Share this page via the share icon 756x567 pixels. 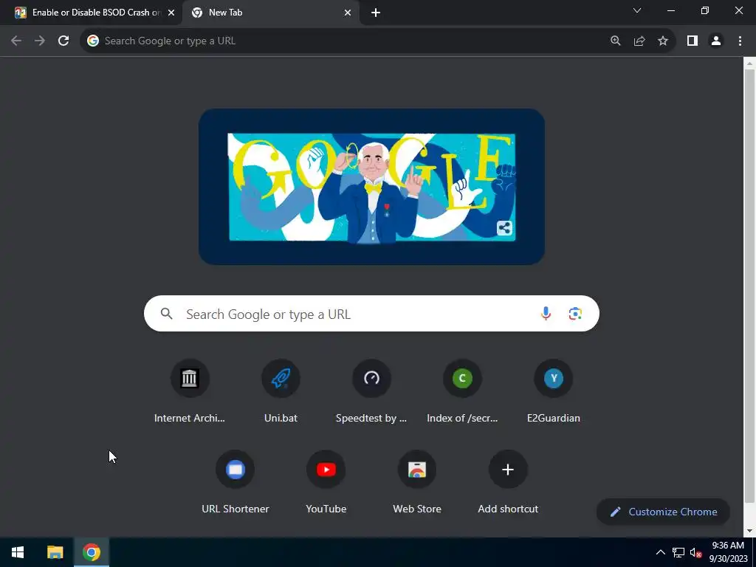(639, 41)
